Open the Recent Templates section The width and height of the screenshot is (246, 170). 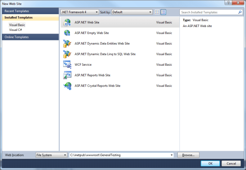[30, 11]
